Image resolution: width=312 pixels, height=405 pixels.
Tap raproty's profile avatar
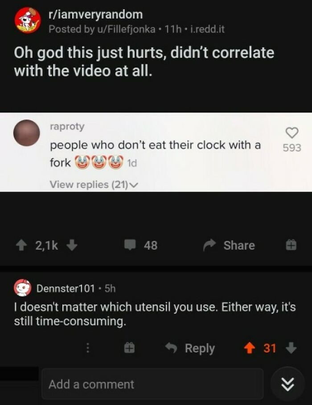[27, 132]
